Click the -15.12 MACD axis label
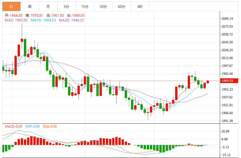 [x=226, y=155]
